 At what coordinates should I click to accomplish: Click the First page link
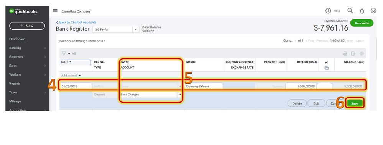(x=310, y=40)
